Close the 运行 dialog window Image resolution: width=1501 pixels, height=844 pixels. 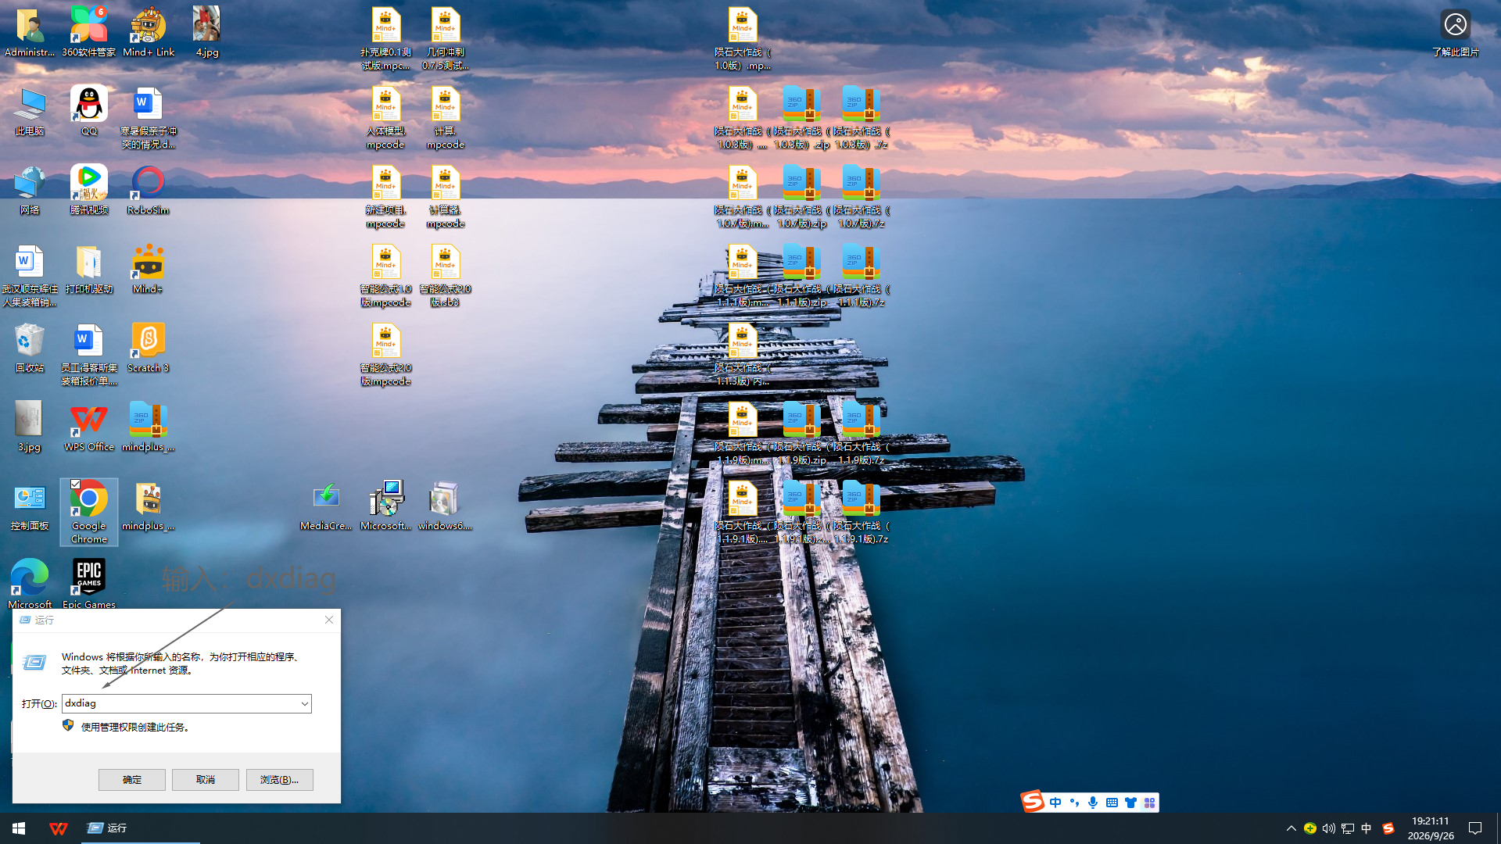329,620
